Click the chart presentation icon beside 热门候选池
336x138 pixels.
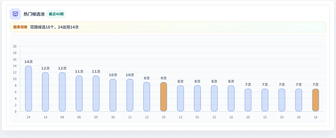point(15,14)
